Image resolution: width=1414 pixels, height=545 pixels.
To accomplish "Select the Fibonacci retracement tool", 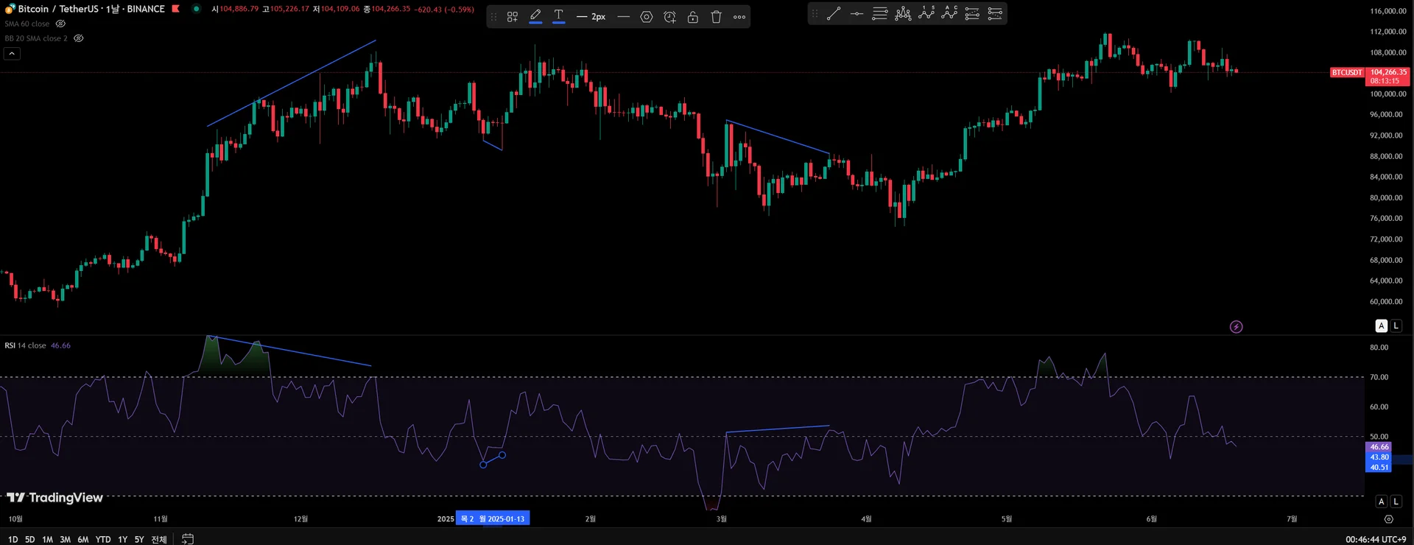I will click(879, 13).
